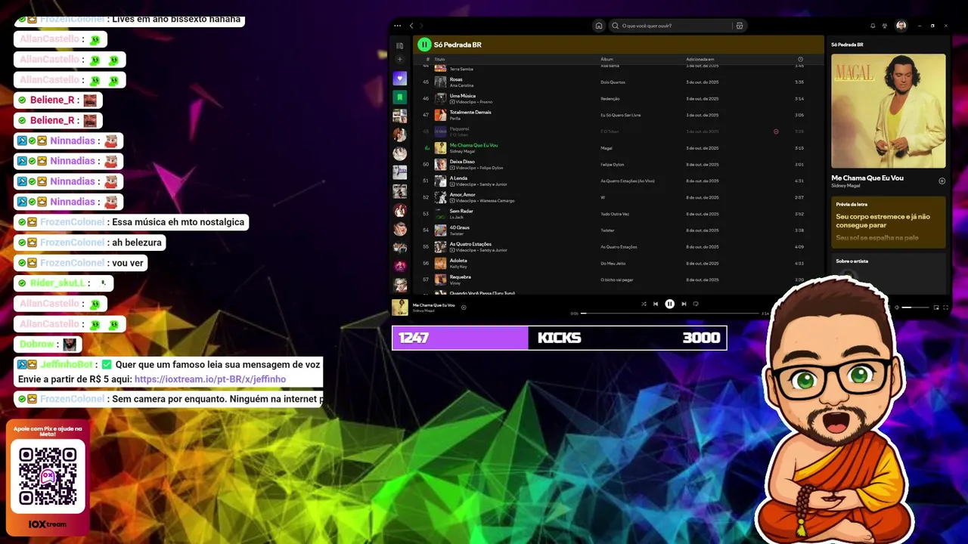
Task: Click the large Magal album cover
Action: 889,110
